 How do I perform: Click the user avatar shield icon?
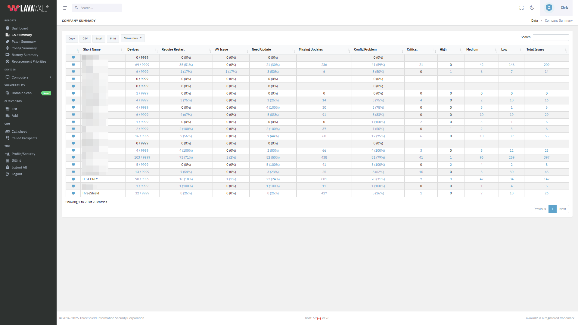[549, 8]
